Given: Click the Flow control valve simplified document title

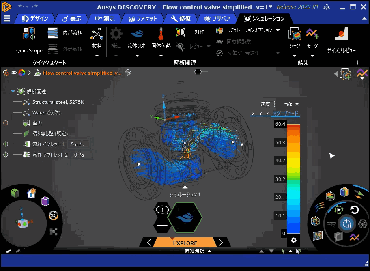Looking at the screenshot, I should (x=82, y=73).
